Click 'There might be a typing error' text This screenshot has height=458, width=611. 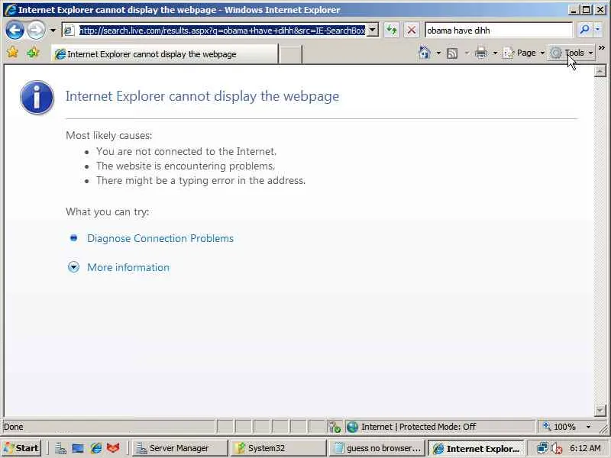201,181
